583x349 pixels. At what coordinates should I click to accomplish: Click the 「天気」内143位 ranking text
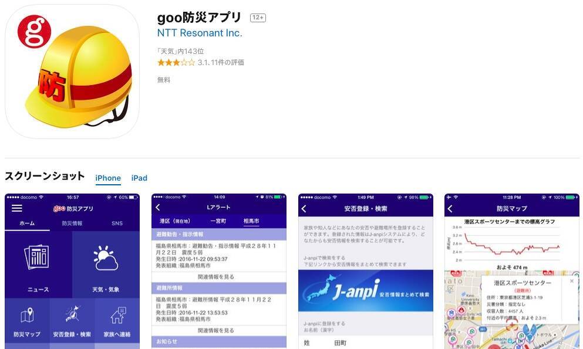(180, 51)
